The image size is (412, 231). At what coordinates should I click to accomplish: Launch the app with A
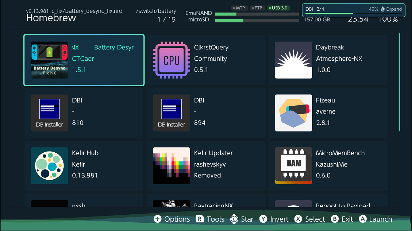376,219
